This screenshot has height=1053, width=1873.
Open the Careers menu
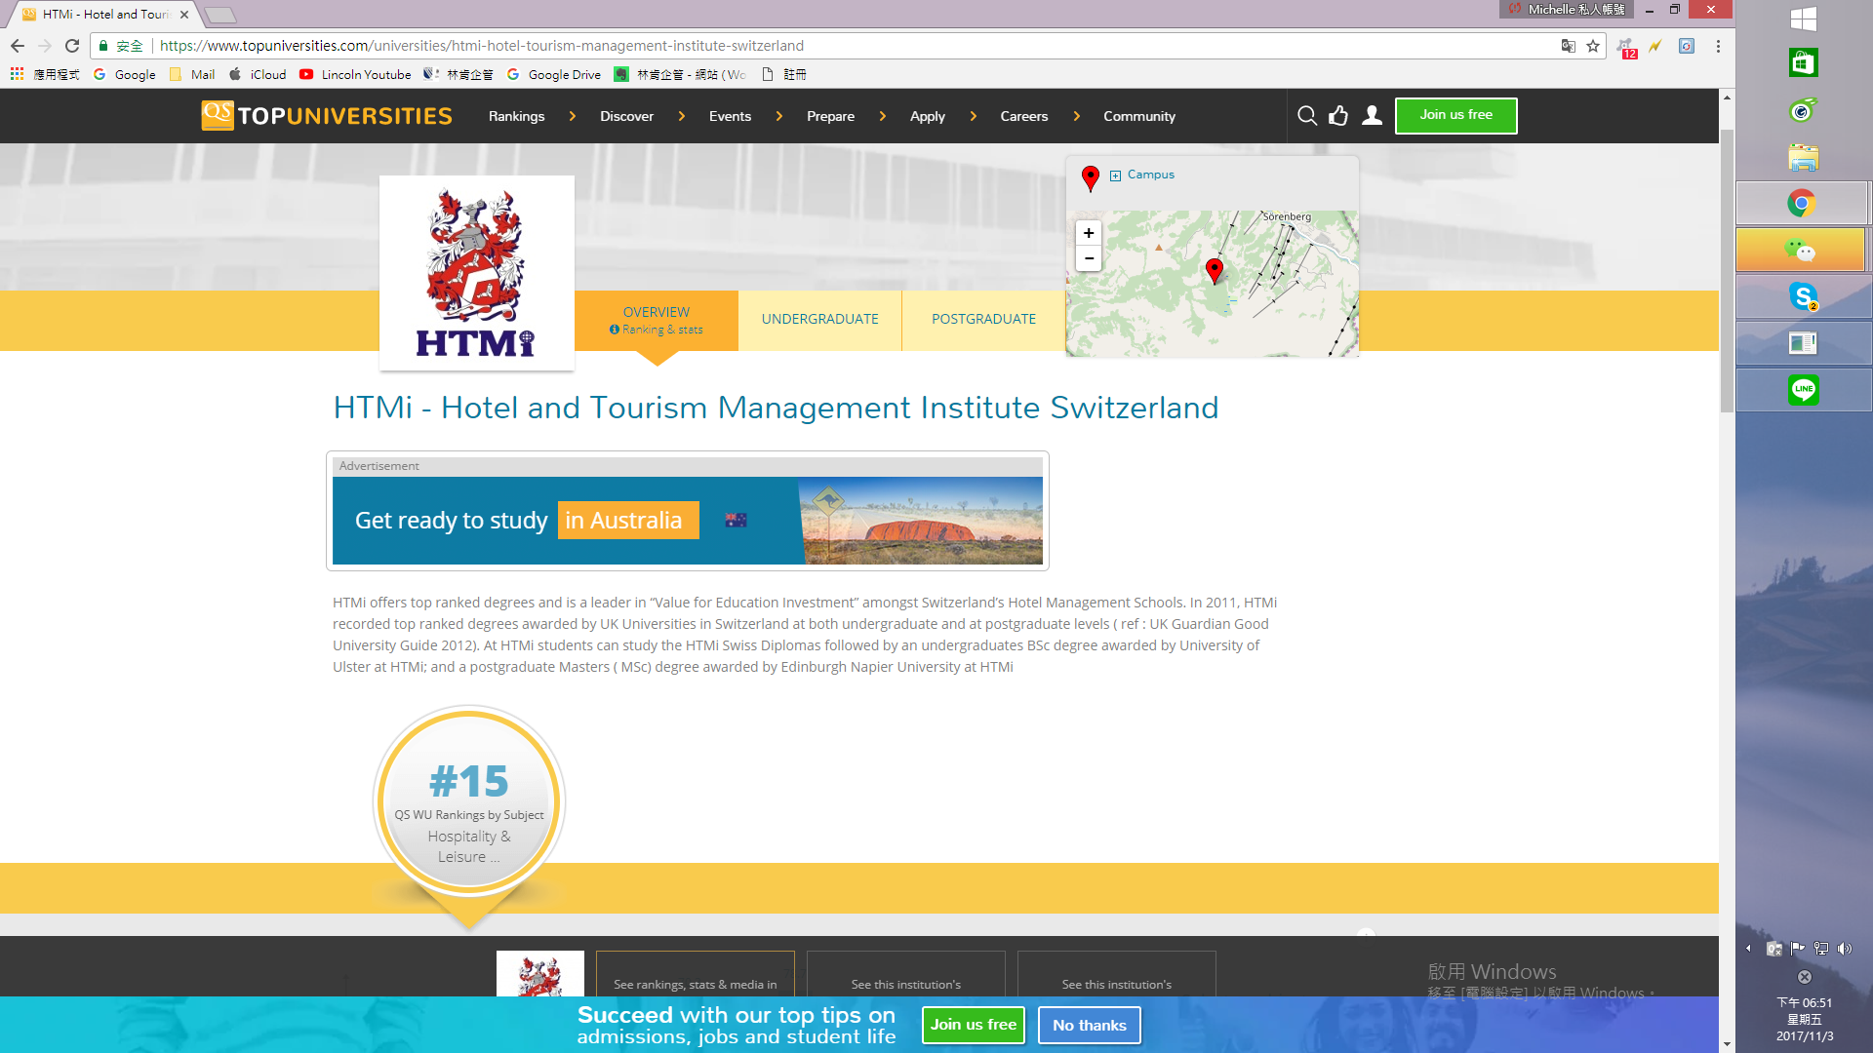1023,116
